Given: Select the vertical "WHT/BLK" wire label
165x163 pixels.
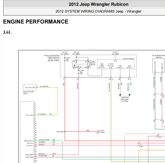Looking at the screenshot, I should pyautogui.click(x=119, y=86).
